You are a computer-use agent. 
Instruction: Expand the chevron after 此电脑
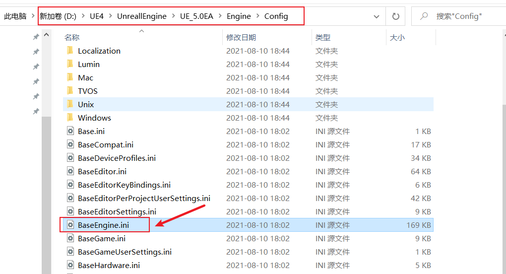tap(33, 15)
